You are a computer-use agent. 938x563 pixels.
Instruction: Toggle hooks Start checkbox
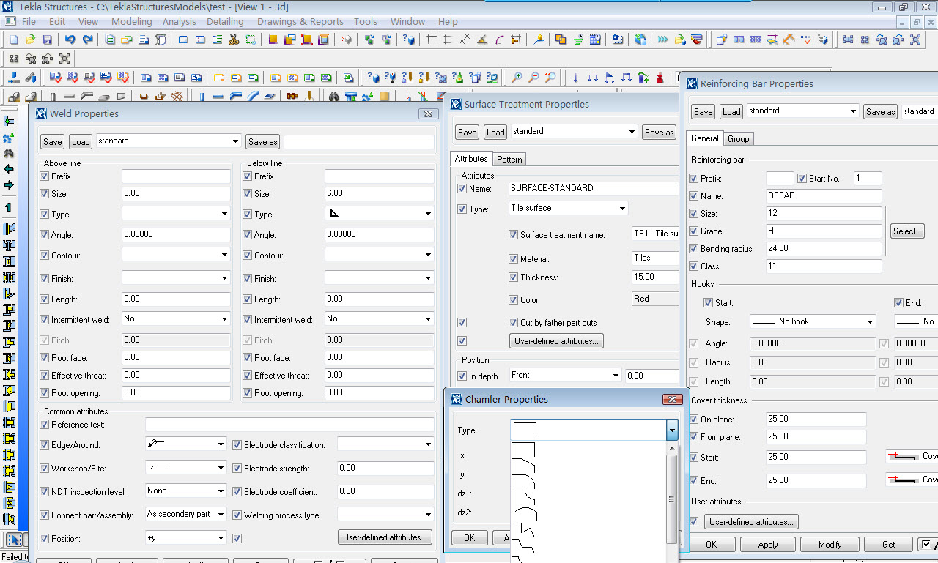[708, 303]
